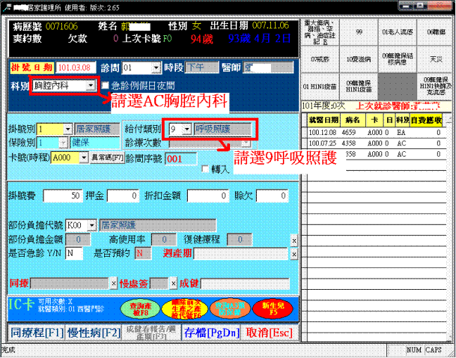Click the x button beside 慢處箋 field
Screen dimensions: 456x358
172,283
